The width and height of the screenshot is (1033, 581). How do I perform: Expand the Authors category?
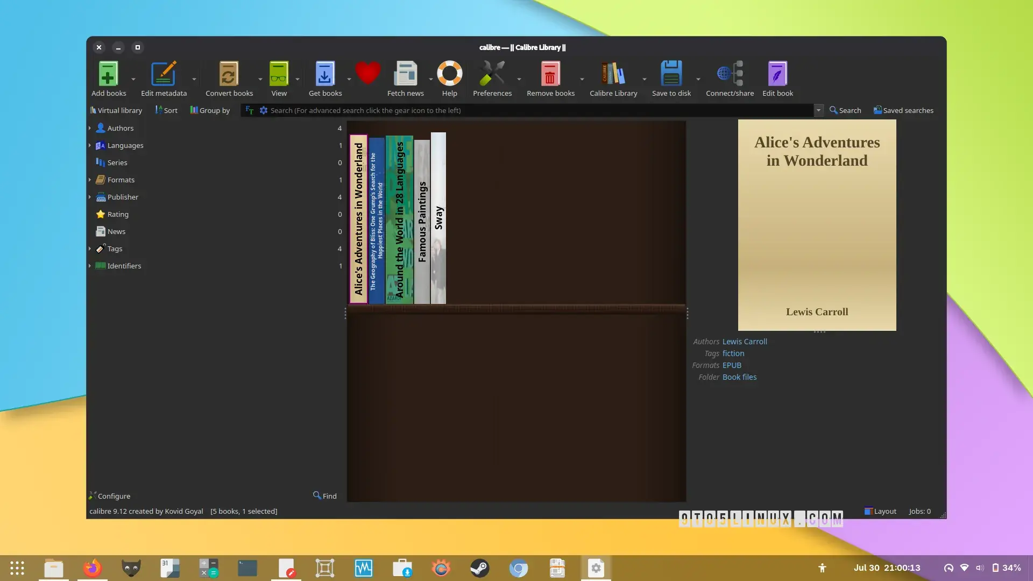90,128
